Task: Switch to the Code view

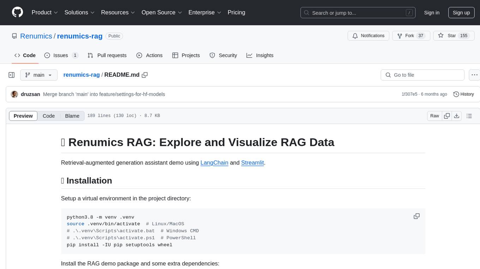Action: pos(49,116)
